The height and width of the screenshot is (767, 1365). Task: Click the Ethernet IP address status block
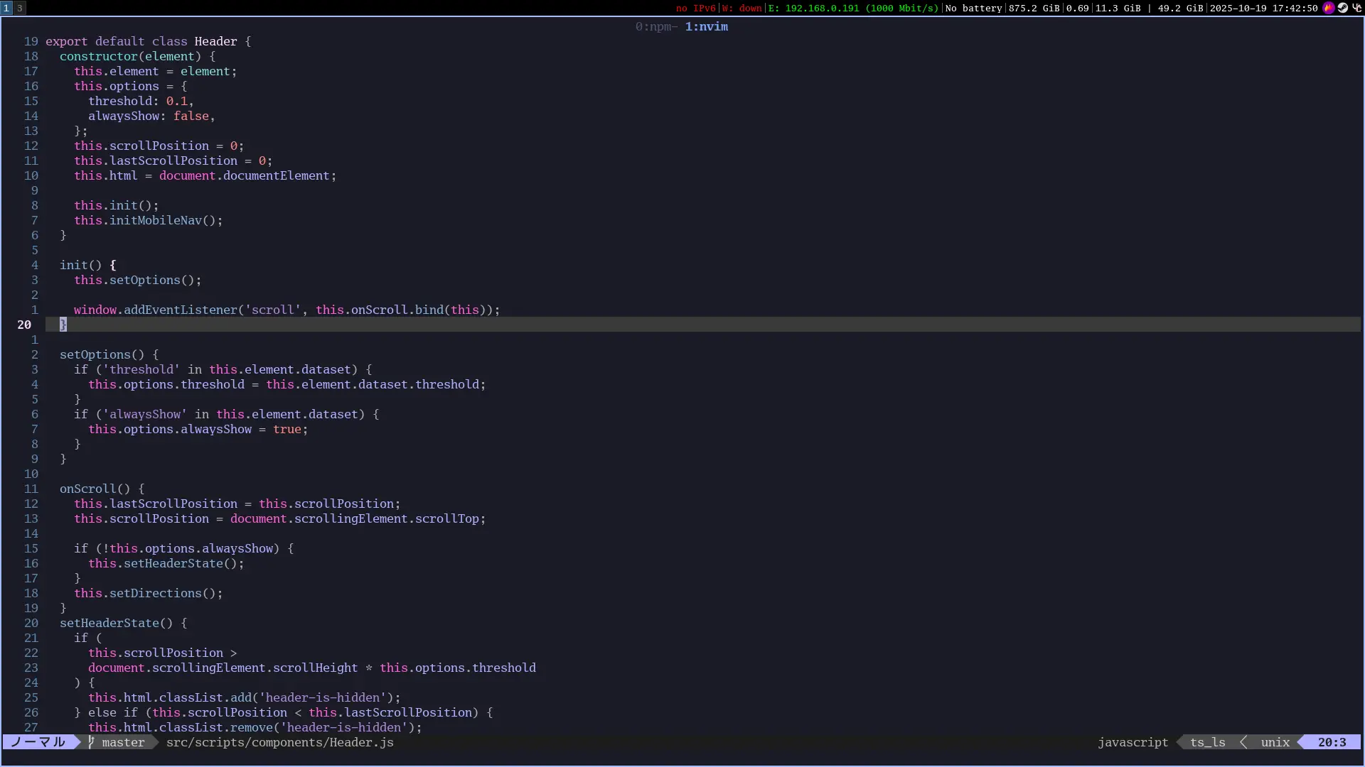pos(853,8)
